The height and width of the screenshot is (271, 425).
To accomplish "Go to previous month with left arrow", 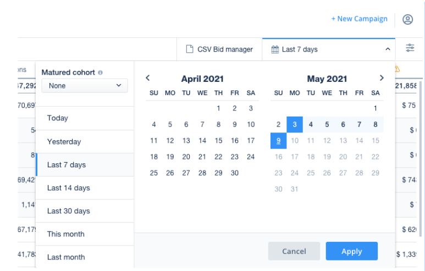I will [148, 78].
